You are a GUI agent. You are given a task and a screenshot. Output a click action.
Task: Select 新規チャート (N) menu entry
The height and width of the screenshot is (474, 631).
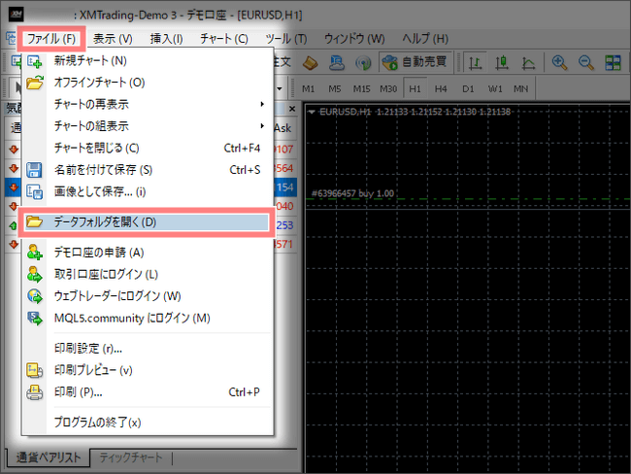148,61
